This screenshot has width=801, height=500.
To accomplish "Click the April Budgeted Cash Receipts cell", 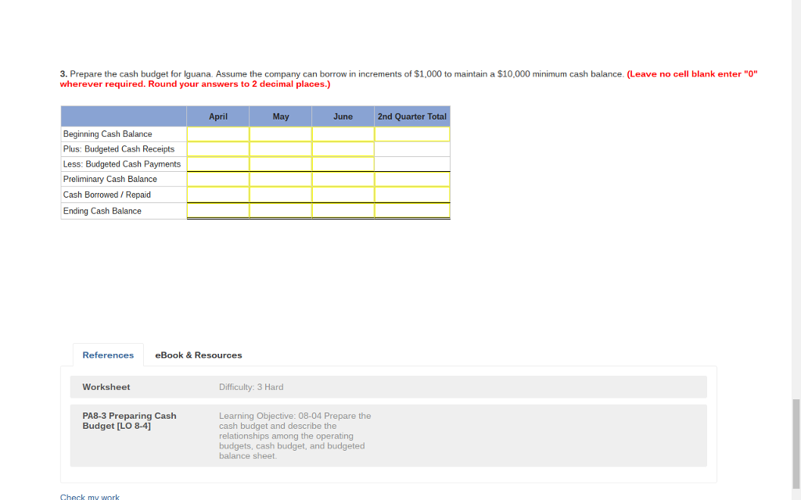I will pos(217,148).
